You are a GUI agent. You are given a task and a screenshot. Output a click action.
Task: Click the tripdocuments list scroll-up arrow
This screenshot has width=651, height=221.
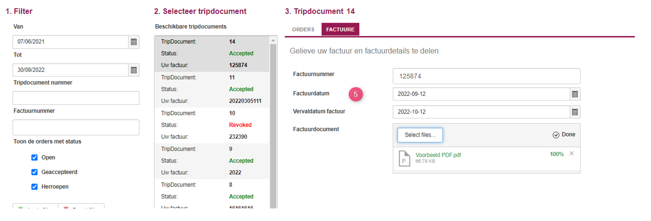pos(274,40)
